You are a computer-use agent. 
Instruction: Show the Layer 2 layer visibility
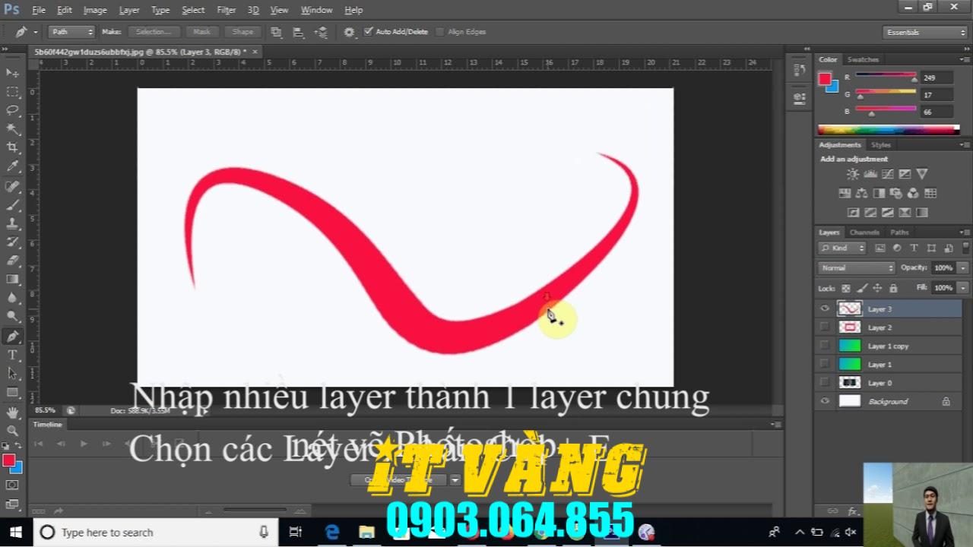point(824,327)
